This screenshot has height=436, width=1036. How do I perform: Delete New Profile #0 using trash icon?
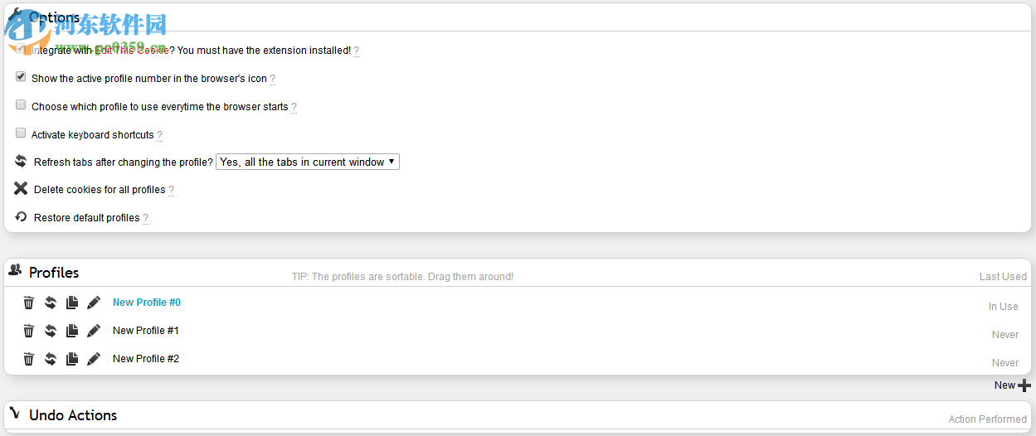tap(29, 303)
